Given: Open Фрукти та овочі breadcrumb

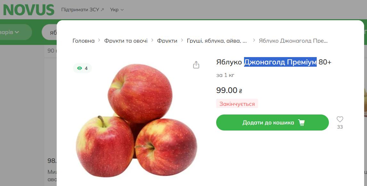Looking at the screenshot, I should (x=126, y=41).
